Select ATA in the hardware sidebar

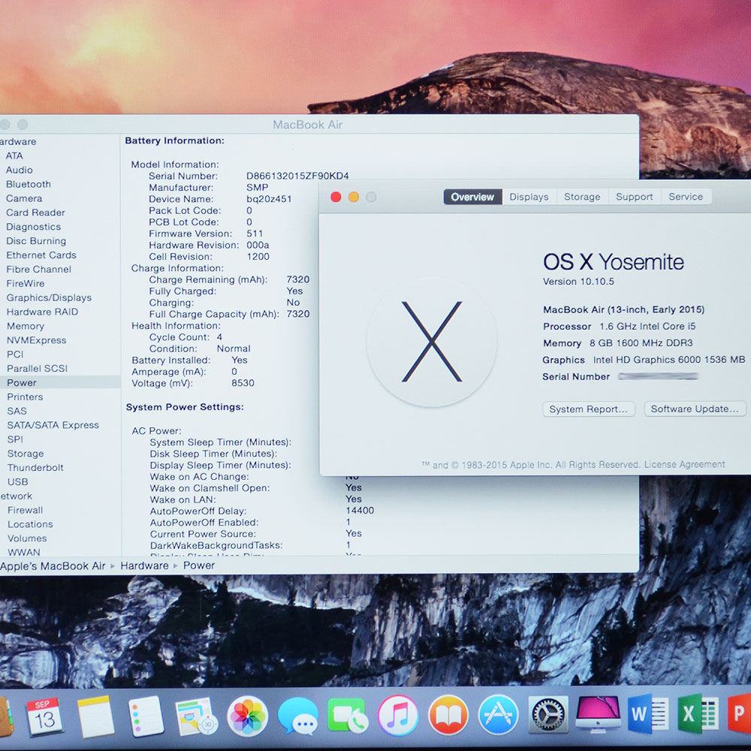coord(14,155)
